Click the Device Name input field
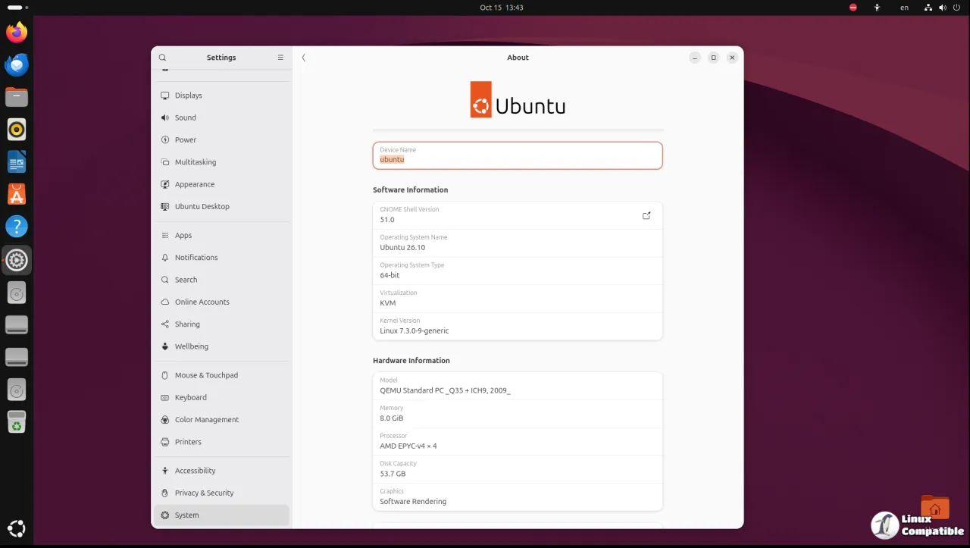Screen dimensions: 970x548 (x=518, y=155)
